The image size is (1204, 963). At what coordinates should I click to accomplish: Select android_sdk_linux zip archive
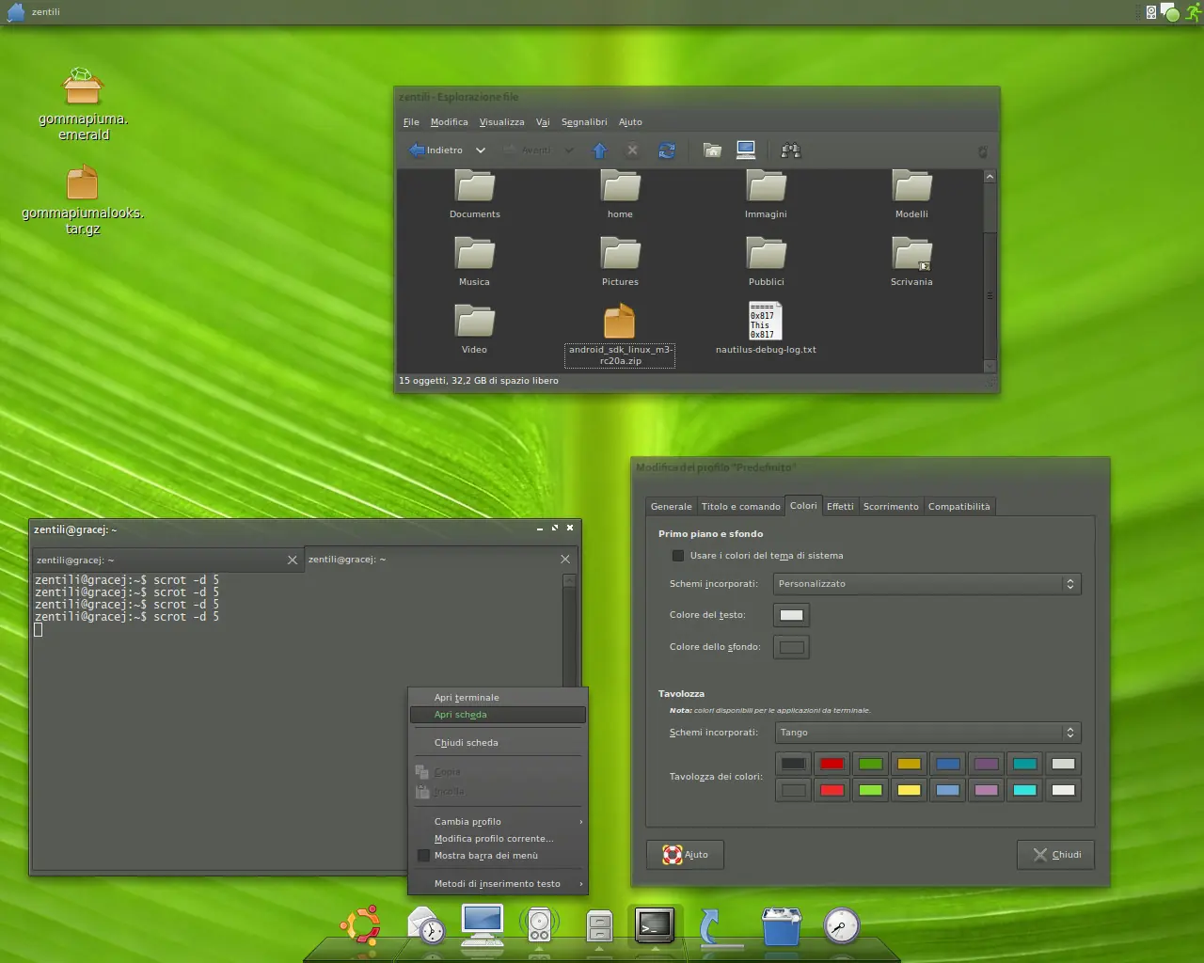pos(620,335)
